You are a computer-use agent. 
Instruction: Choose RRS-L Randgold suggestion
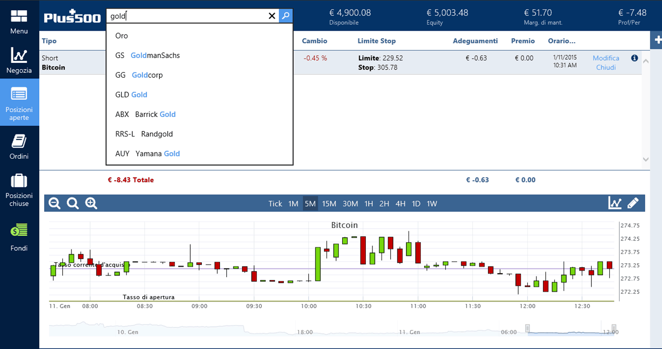coord(199,134)
